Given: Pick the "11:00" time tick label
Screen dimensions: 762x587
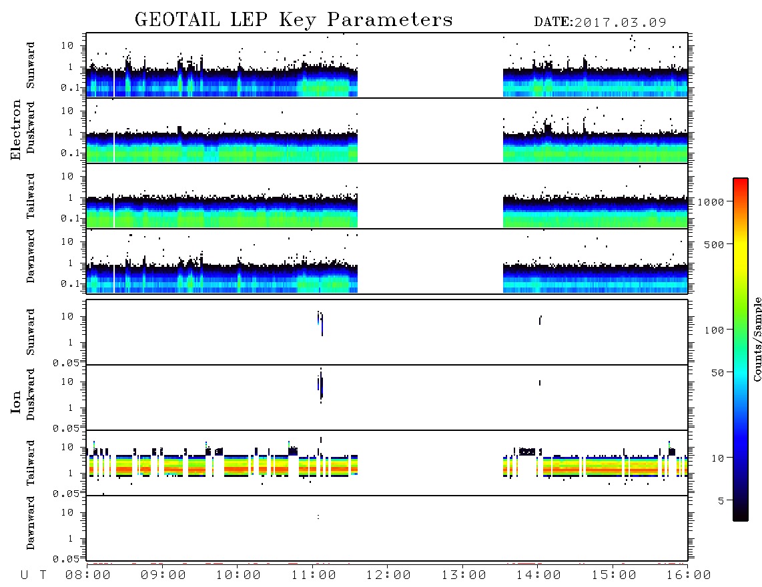Looking at the screenshot, I should click(x=314, y=576).
